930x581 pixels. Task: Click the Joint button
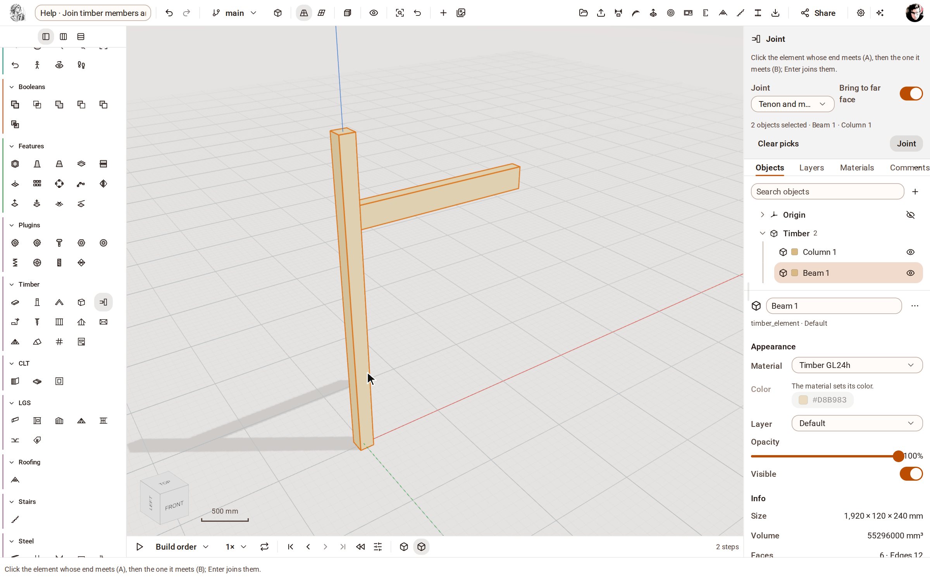(906, 144)
